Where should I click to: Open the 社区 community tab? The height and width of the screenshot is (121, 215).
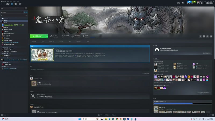pos(16,4)
